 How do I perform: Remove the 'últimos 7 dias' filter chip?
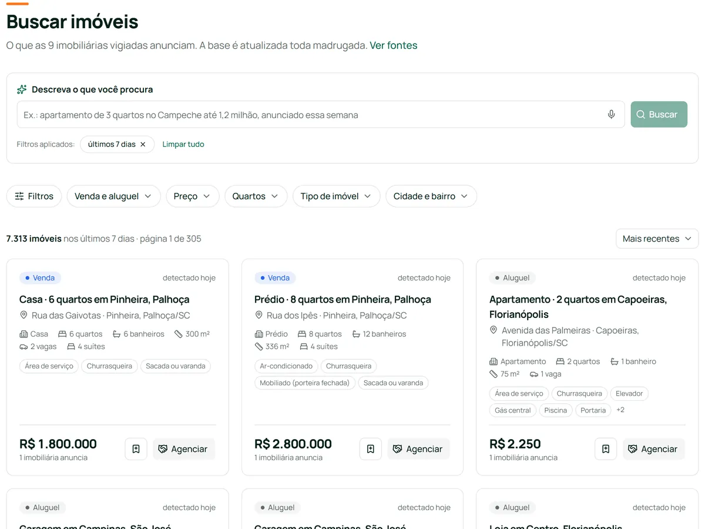click(x=143, y=144)
